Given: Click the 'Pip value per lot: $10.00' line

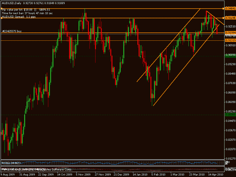Looking at the screenshot, I should pyautogui.click(x=17, y=10).
